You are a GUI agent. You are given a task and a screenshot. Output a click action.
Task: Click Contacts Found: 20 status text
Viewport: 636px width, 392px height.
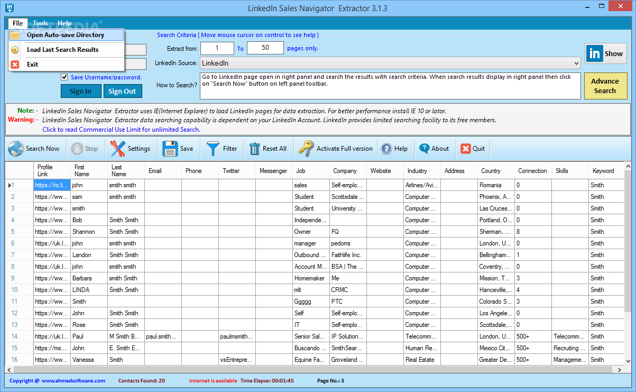coord(142,381)
